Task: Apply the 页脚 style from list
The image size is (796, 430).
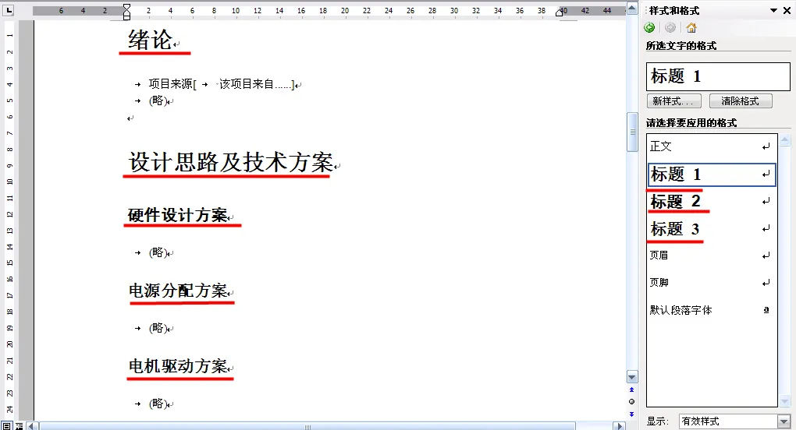Action: click(x=711, y=283)
